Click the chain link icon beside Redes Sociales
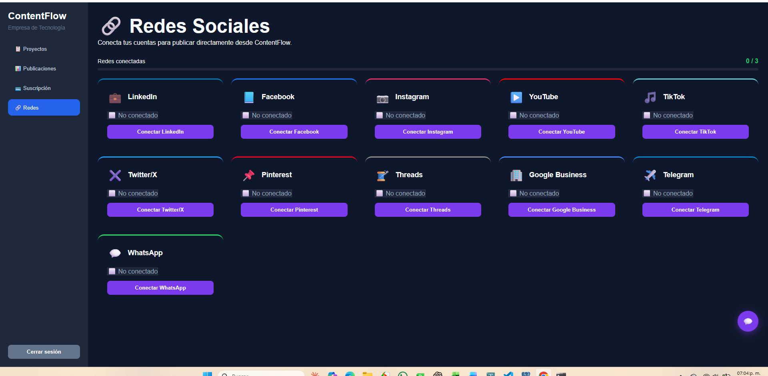 (111, 26)
